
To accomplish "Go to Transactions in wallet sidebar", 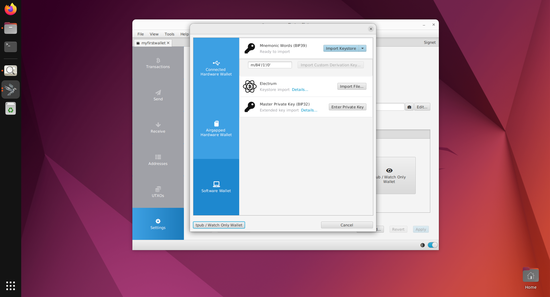I will point(158,63).
